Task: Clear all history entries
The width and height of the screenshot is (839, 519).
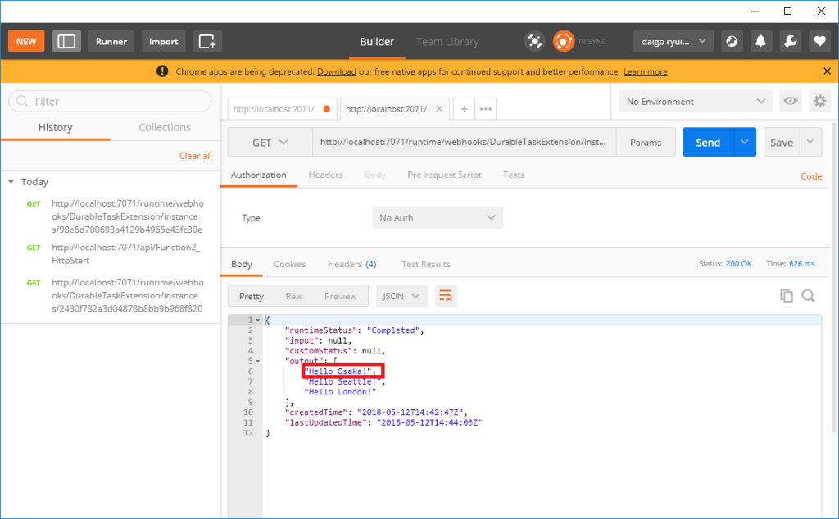Action: pyautogui.click(x=195, y=156)
